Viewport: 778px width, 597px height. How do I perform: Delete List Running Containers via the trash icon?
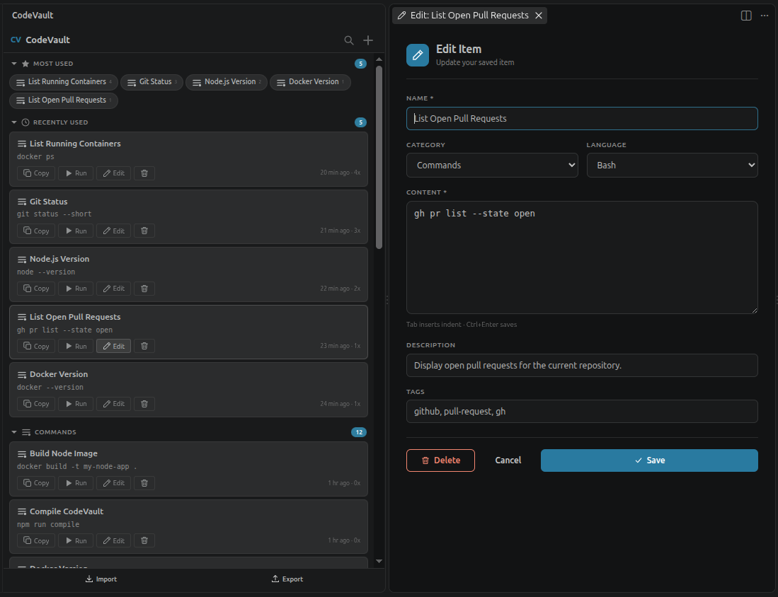pyautogui.click(x=144, y=173)
